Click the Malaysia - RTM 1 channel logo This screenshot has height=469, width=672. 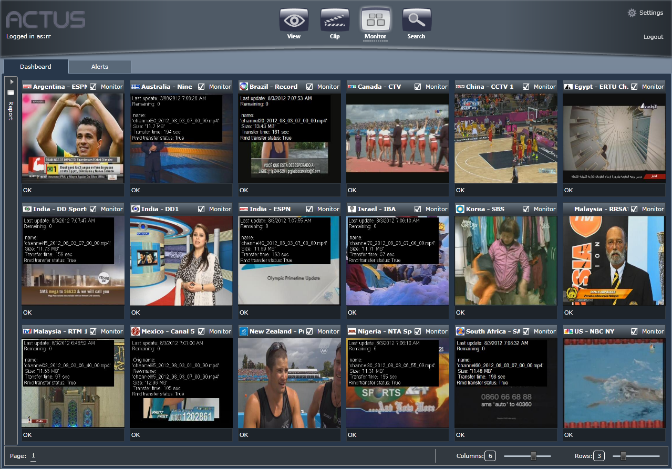tap(27, 331)
